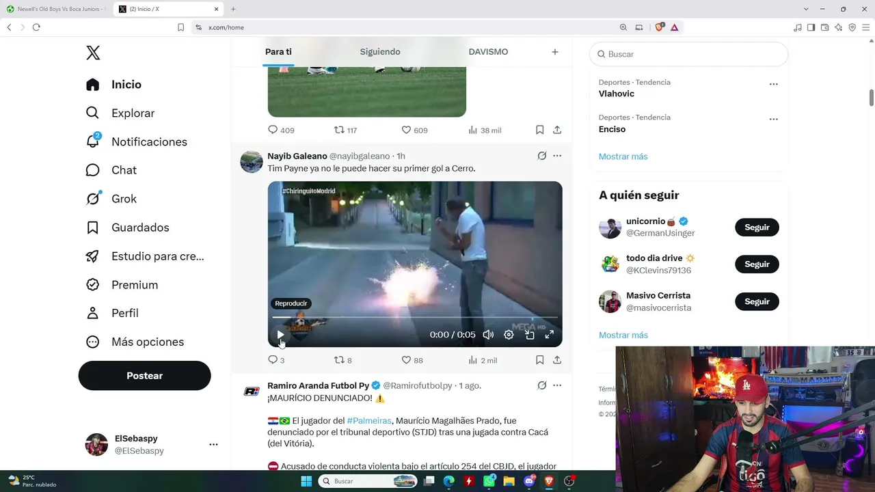Open the Enciso trending topic
This screenshot has width=875, height=492.
612,129
